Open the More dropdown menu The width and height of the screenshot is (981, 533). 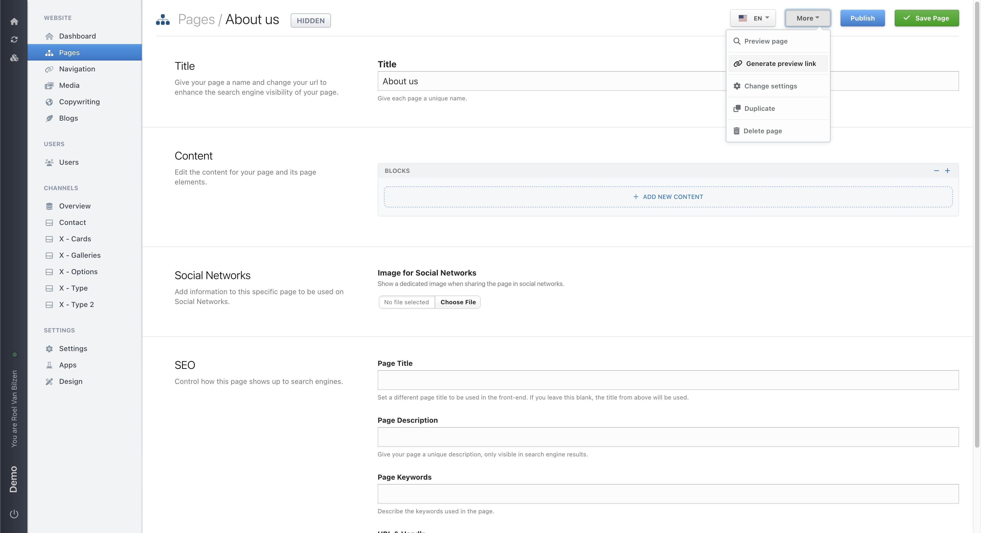point(807,18)
